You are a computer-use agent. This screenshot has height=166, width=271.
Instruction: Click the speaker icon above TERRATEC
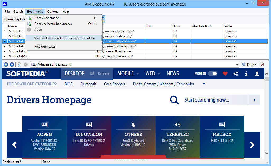point(177,124)
